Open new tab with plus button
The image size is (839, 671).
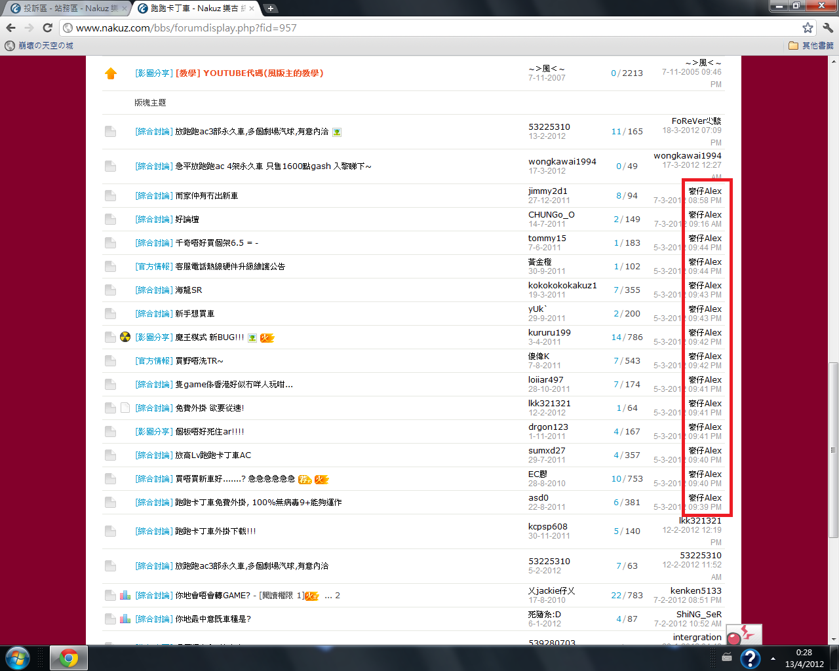270,9
